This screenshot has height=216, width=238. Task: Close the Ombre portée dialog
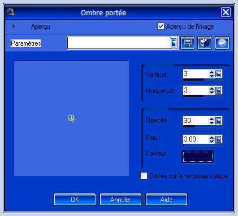point(226,12)
